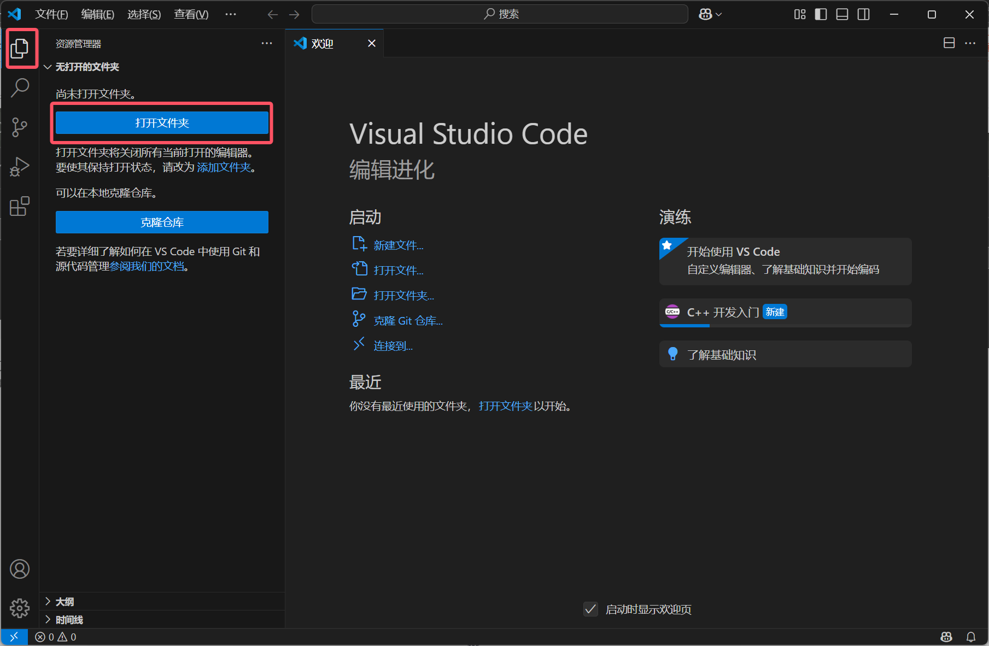Screen dimensions: 989x646
Task: Click the new file icon beside 新建文件
Action: click(359, 244)
